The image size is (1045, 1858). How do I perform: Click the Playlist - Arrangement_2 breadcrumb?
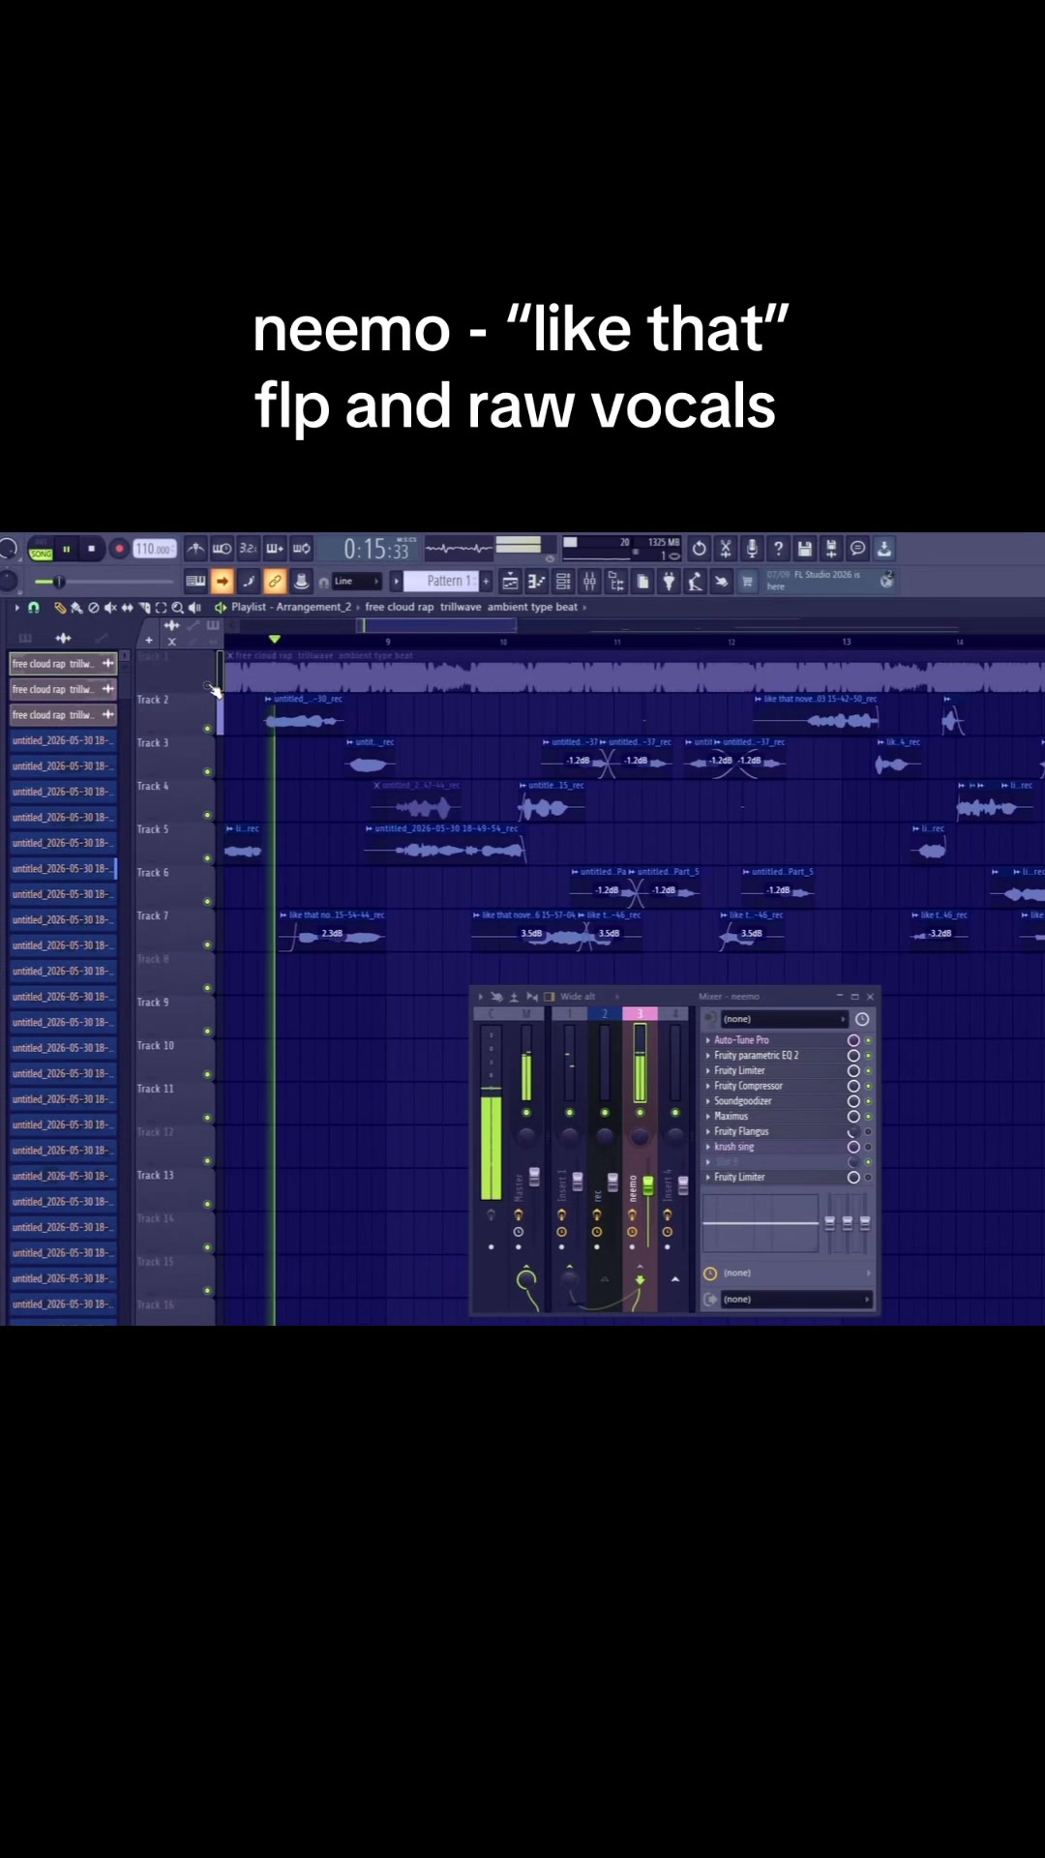tap(291, 607)
